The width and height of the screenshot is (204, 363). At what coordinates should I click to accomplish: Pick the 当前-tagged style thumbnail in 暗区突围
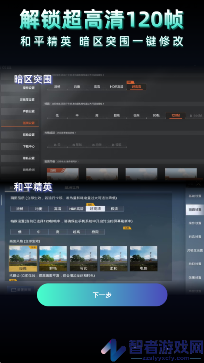point(63,174)
